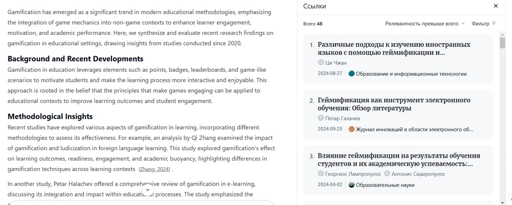Follow the (Zhang, 2024) citation link
Viewport: 512px width, 205px height.
pos(155,169)
